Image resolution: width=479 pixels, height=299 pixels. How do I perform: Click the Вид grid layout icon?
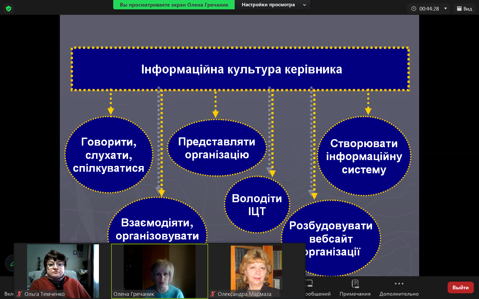pos(459,9)
